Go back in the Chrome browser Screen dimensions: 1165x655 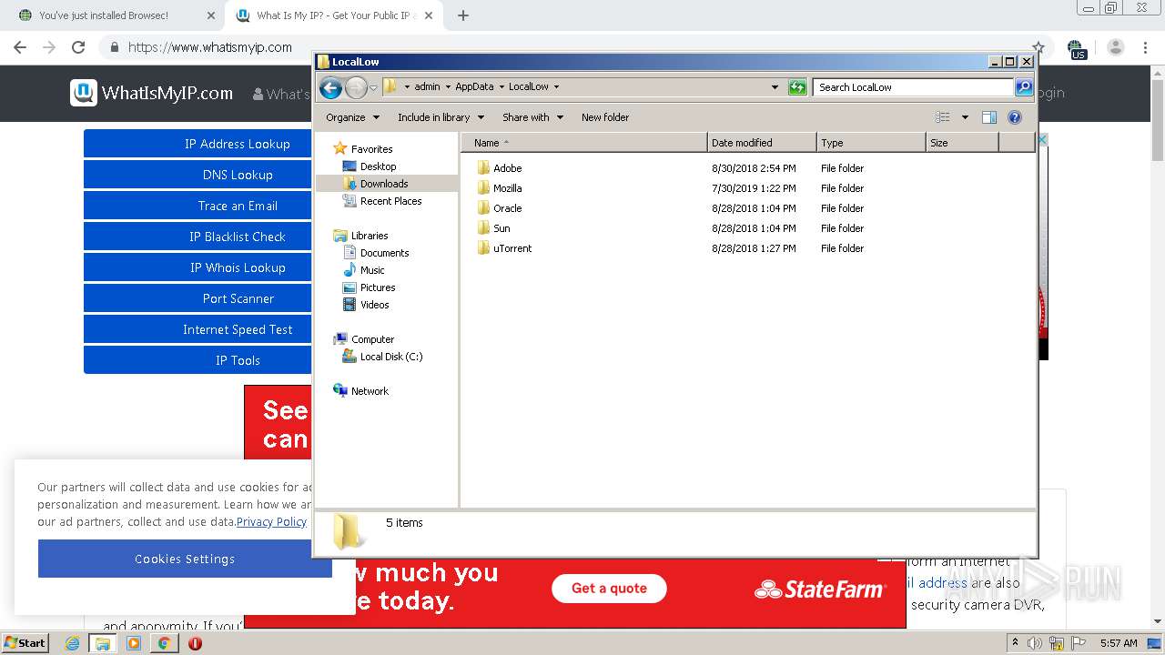pyautogui.click(x=20, y=47)
